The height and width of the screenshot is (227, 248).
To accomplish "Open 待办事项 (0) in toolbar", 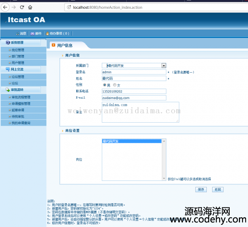I will (x=58, y=33).
